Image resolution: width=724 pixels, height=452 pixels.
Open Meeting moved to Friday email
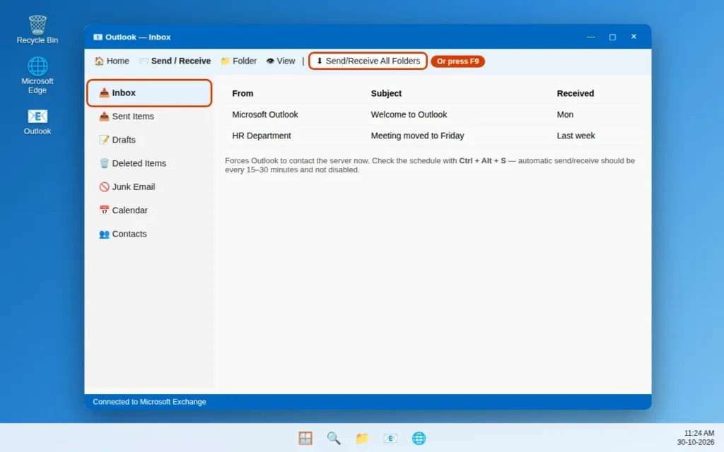pos(417,136)
